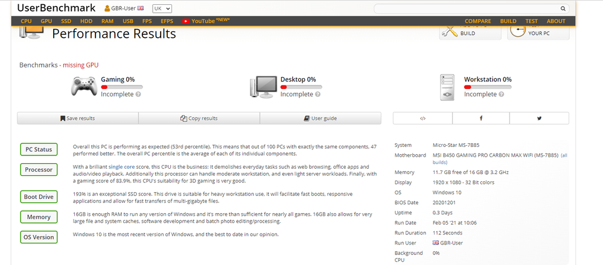Click the Copy results button

199,118
